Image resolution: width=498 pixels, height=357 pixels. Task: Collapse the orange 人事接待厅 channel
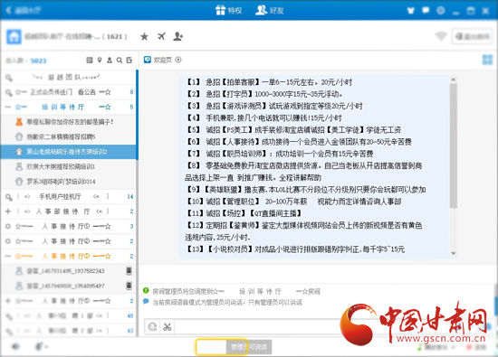[8, 256]
